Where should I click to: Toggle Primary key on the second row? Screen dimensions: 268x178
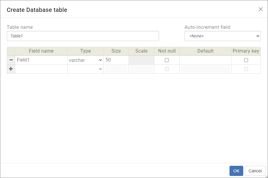pos(246,69)
